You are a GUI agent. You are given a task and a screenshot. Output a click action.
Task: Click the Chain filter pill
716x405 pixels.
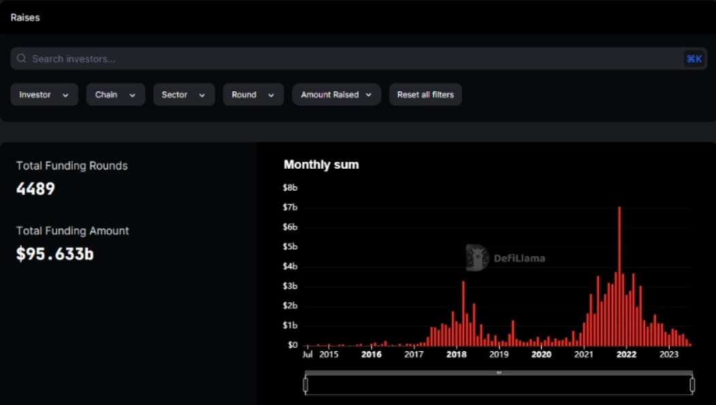pyautogui.click(x=116, y=95)
